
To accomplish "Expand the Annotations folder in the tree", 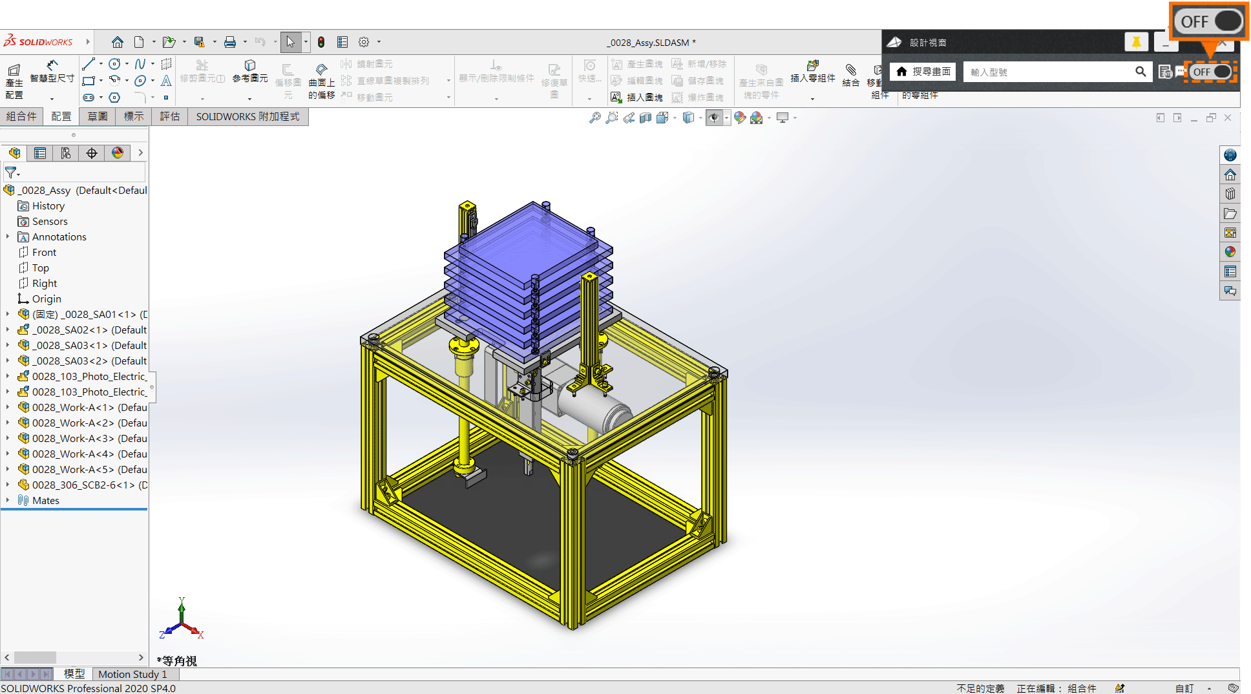I will (x=7, y=237).
